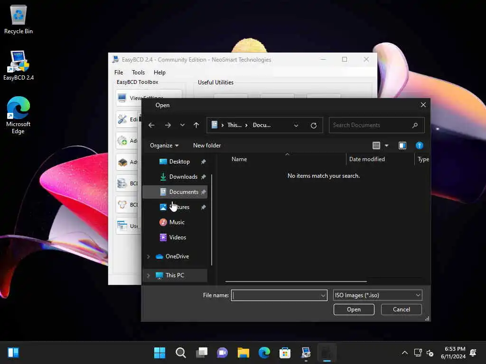486x364 pixels.
Task: Show hidden system tray icons
Action: (405, 353)
